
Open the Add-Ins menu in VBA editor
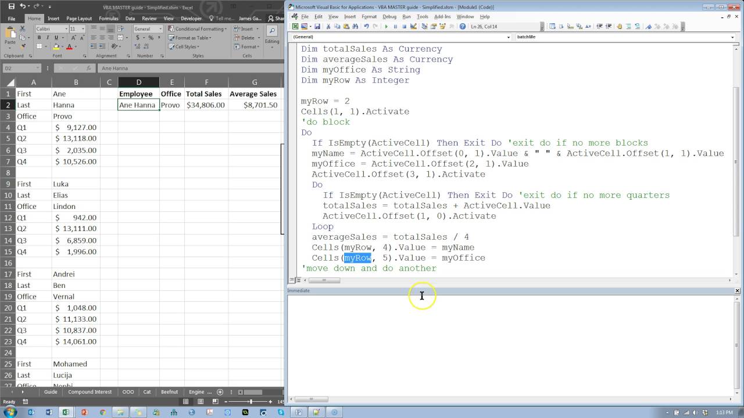click(442, 17)
